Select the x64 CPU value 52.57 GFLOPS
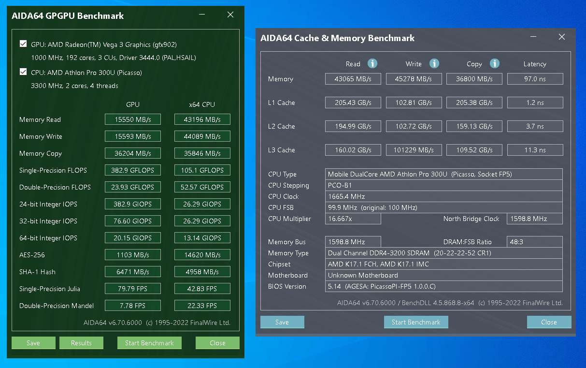The width and height of the screenshot is (586, 368). pos(202,187)
